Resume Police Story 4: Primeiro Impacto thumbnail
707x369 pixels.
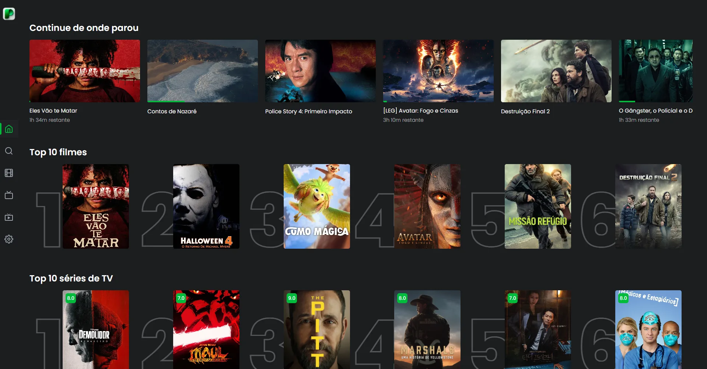click(321, 71)
